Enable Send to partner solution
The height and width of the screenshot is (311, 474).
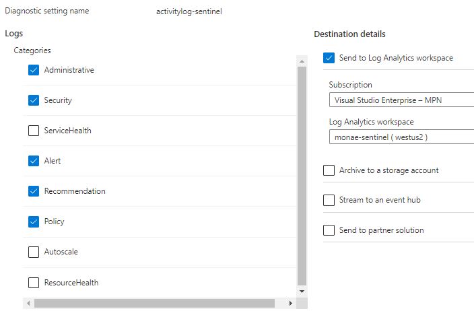tap(329, 230)
